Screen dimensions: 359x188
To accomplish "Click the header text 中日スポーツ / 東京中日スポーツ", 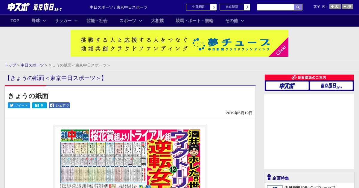I will coord(118,7).
